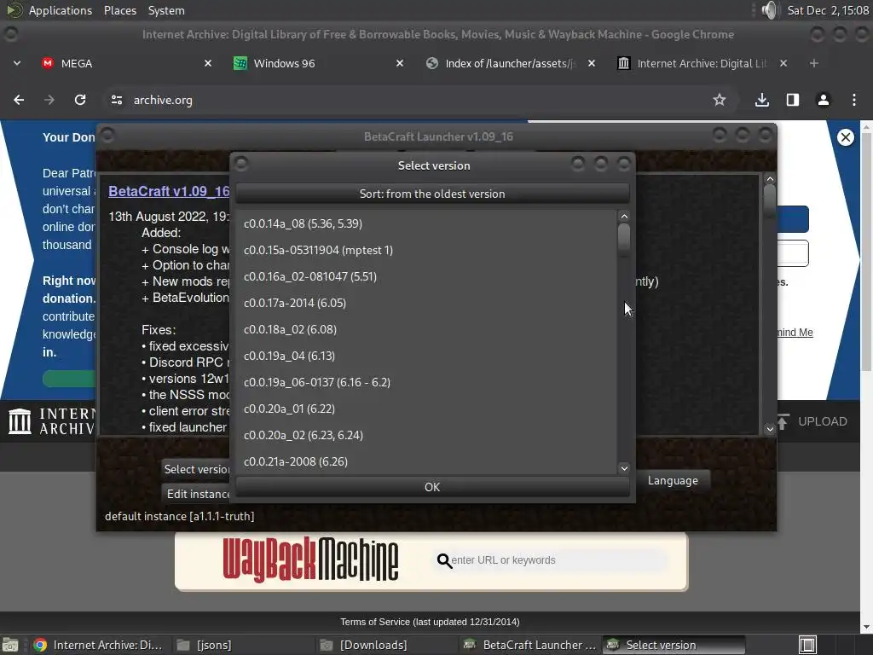This screenshot has width=873, height=655.
Task: Open the Language button in BetaCraft Launcher
Action: pyautogui.click(x=673, y=480)
